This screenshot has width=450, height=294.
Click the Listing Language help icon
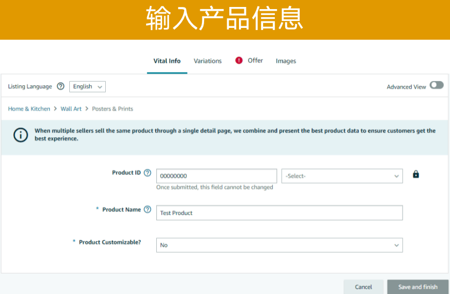click(x=61, y=86)
